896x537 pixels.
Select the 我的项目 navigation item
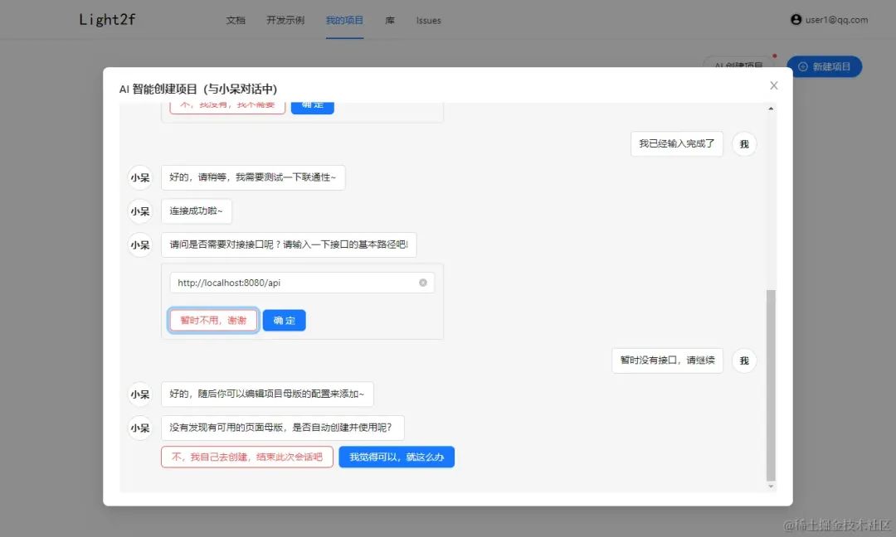pyautogui.click(x=344, y=21)
